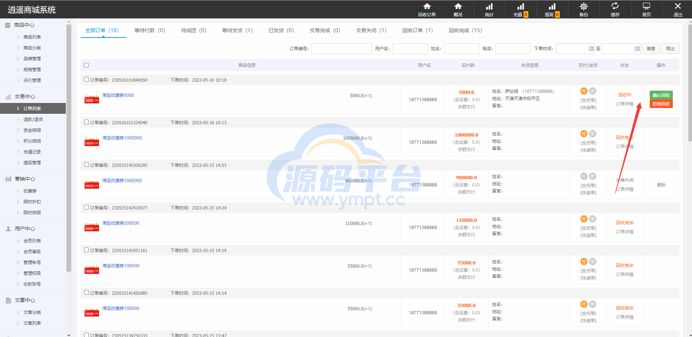
Task: Open the 概况 overview home icon
Action: 458,7
